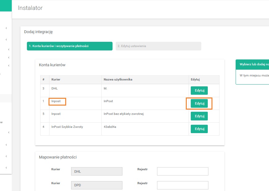Viewport: 269px width, 191px height.
Task: Edit the InPost bez etykiety zwrotnej account
Action: 199,116
